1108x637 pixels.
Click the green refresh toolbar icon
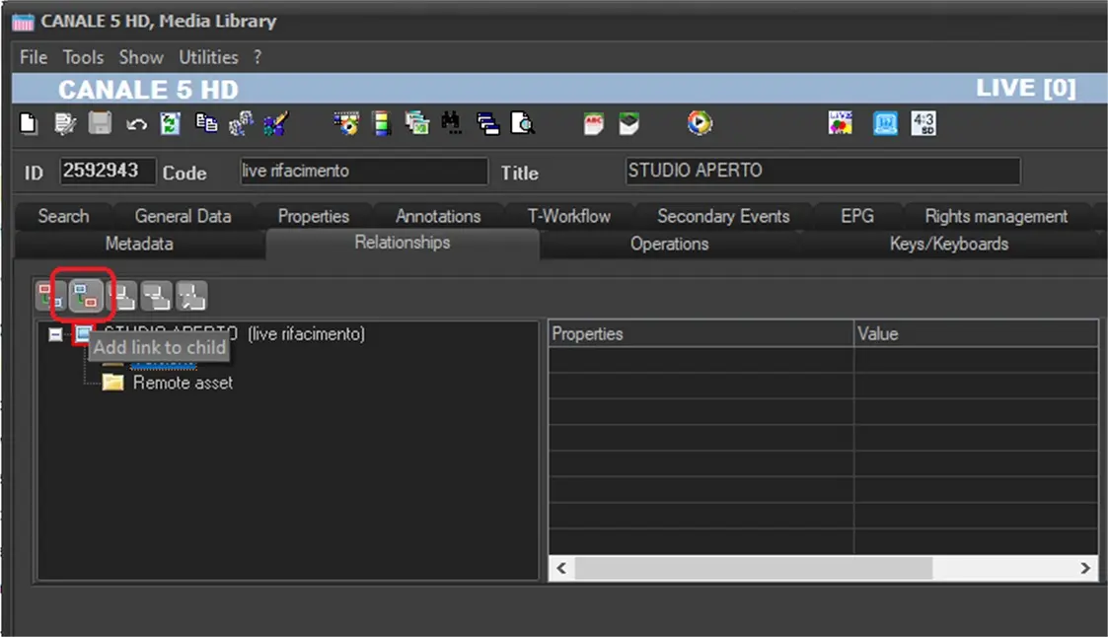[x=171, y=123]
